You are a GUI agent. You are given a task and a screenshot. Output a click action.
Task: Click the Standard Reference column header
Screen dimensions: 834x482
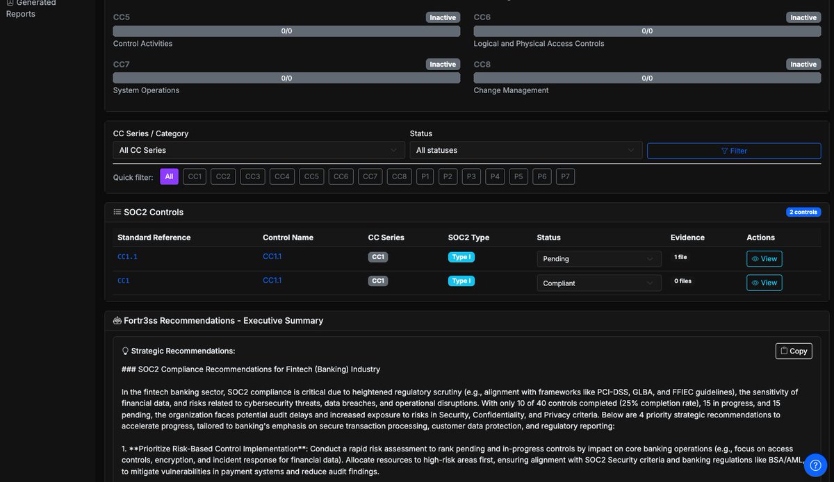154,238
